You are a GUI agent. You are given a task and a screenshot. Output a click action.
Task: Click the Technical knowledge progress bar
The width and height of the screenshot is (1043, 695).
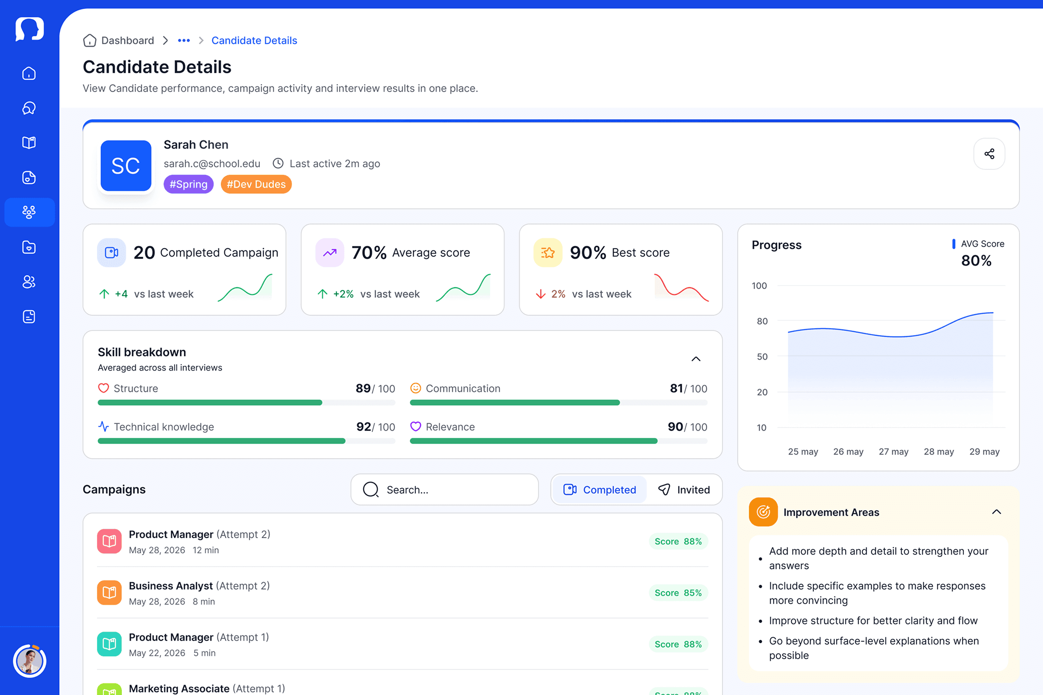point(246,441)
